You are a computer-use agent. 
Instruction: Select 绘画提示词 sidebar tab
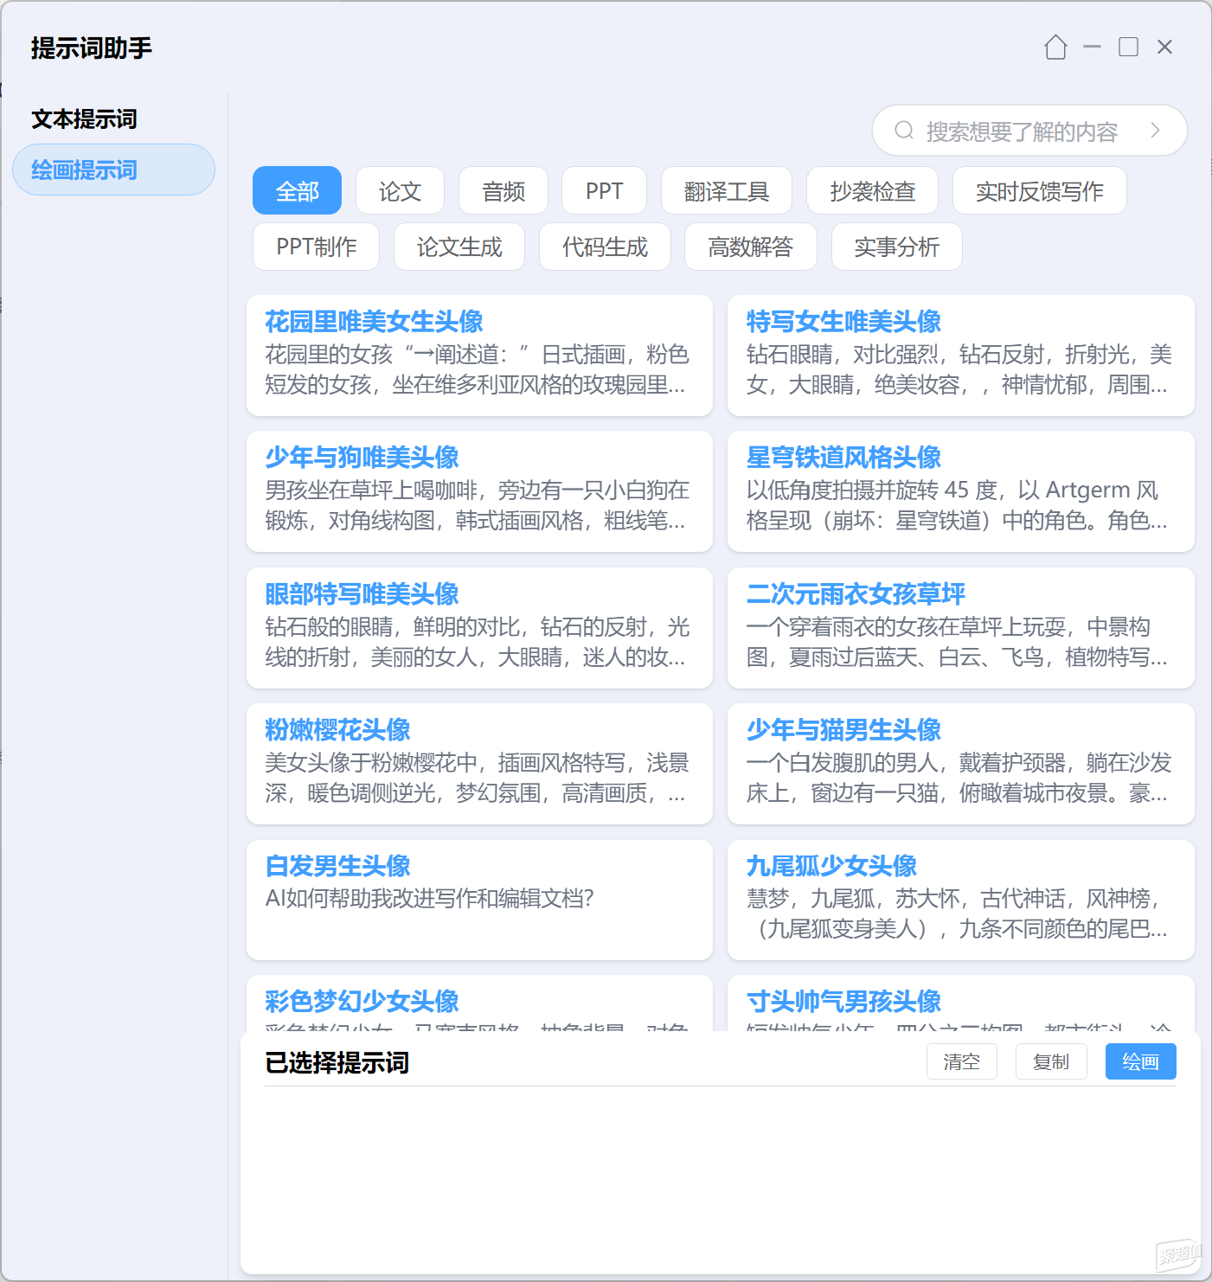click(113, 170)
